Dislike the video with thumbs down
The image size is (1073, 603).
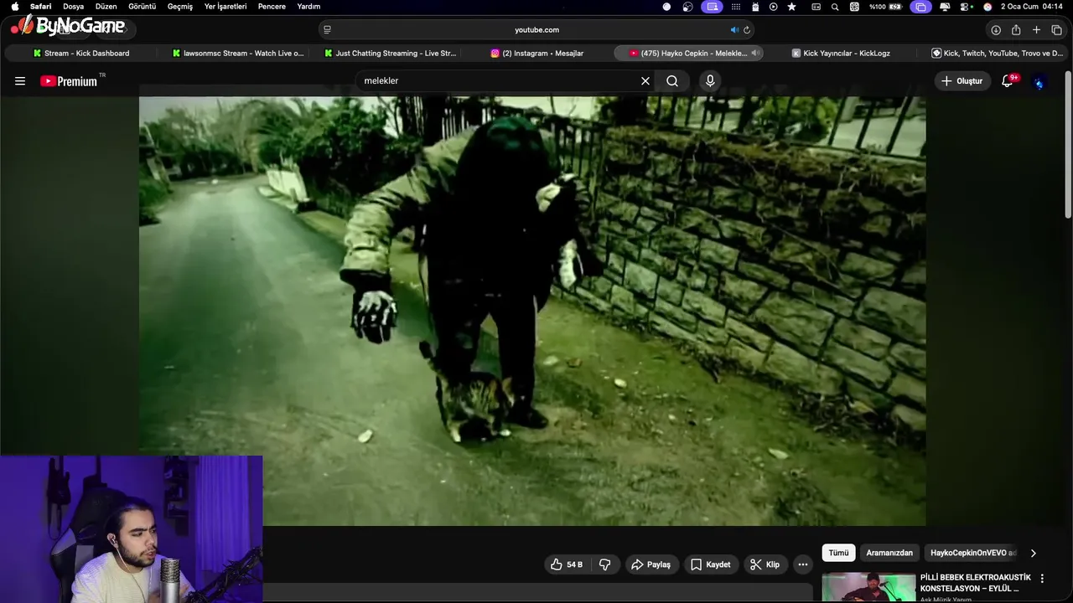point(604,564)
